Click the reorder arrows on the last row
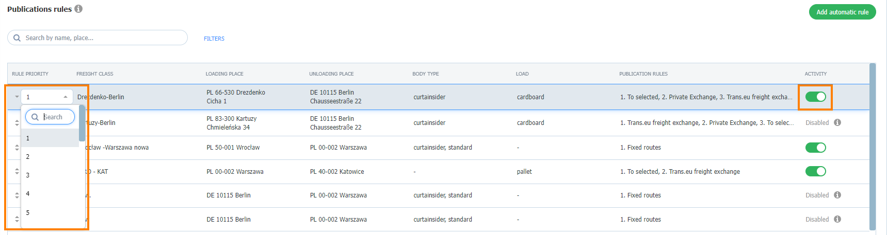This screenshot has width=887, height=235. pyautogui.click(x=17, y=220)
